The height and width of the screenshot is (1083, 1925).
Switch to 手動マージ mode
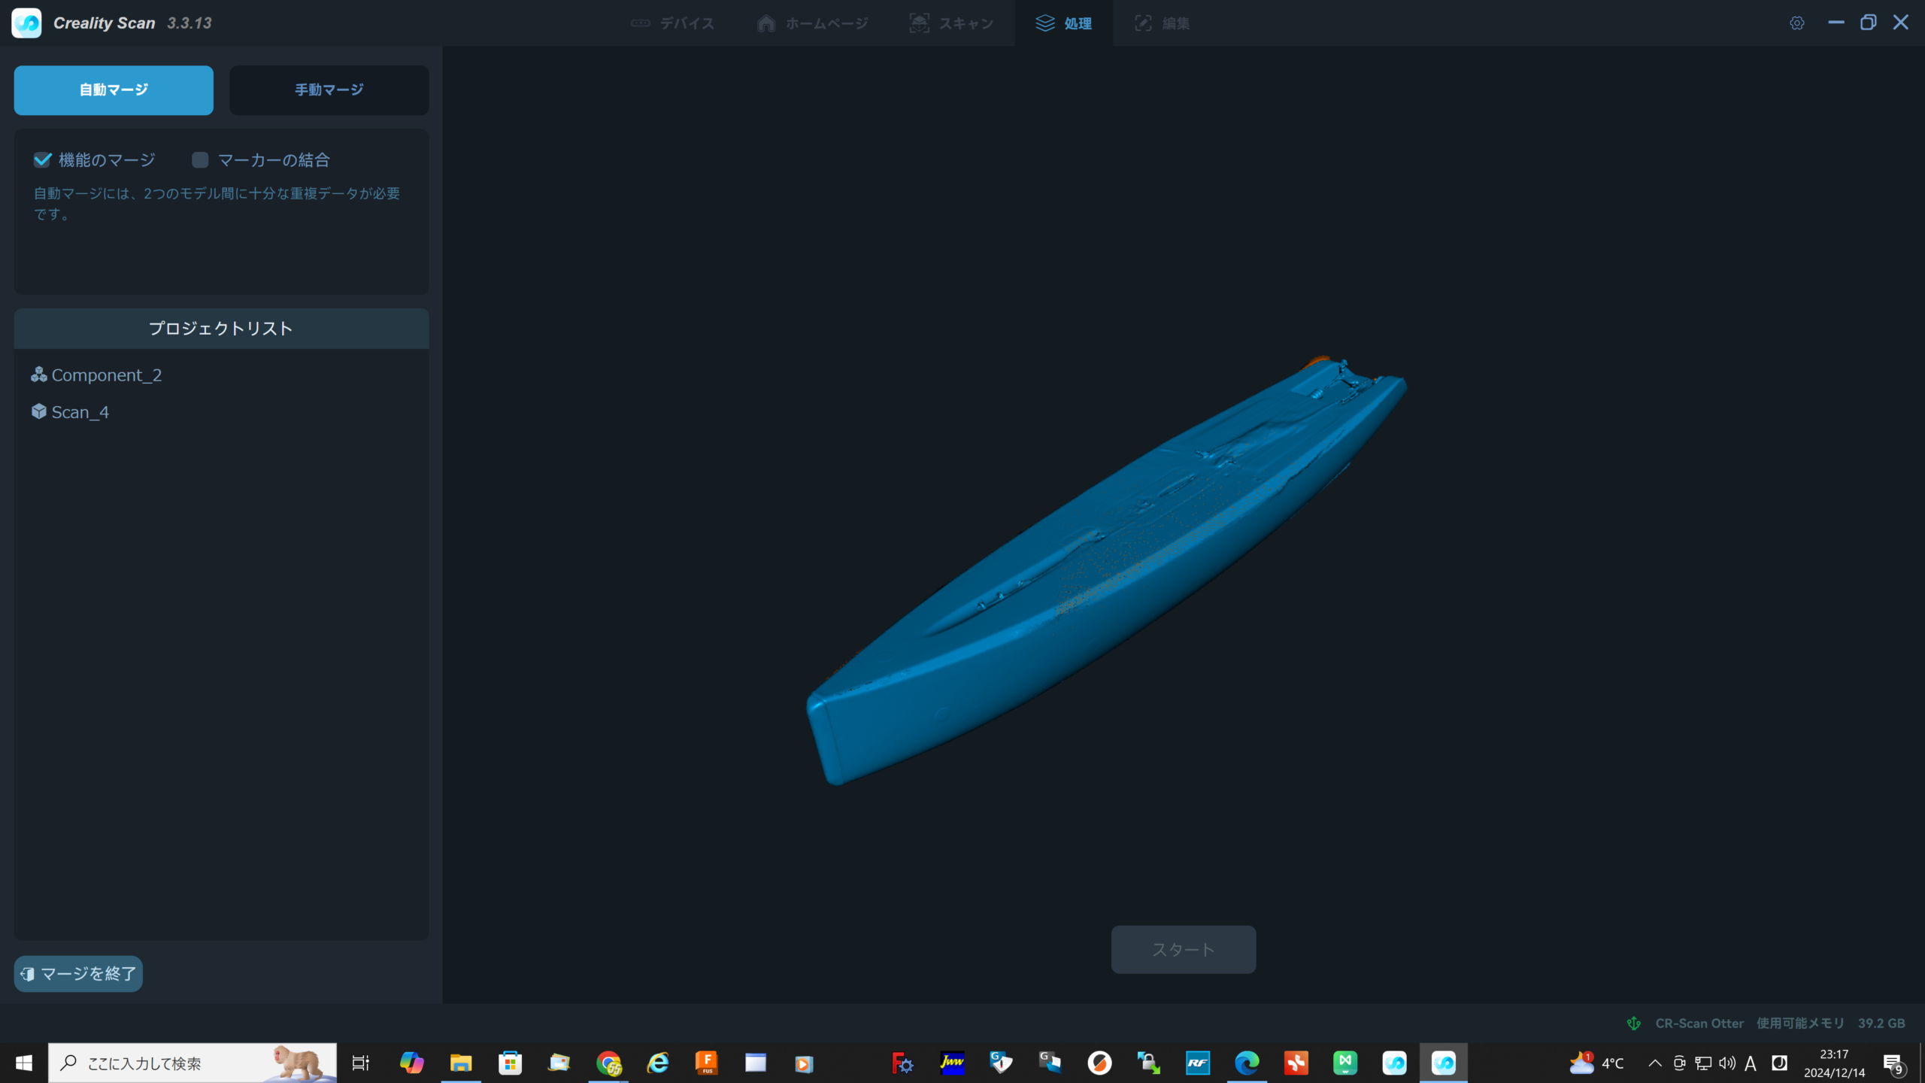[x=329, y=90]
